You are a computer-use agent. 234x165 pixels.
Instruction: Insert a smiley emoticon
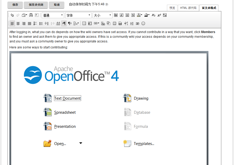[143, 23]
